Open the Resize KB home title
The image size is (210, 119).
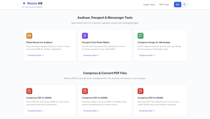point(35,3)
